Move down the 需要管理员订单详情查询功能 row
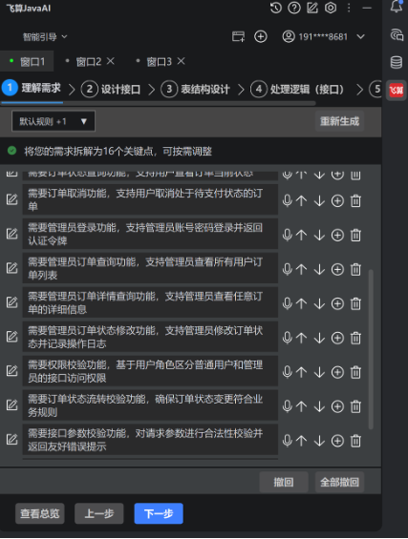408x539 pixels. (319, 304)
